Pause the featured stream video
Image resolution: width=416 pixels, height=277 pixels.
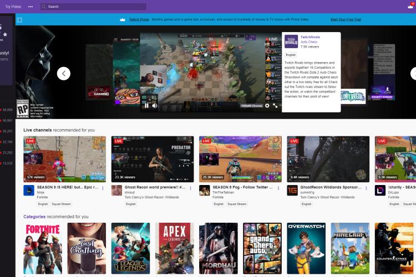(x=147, y=105)
